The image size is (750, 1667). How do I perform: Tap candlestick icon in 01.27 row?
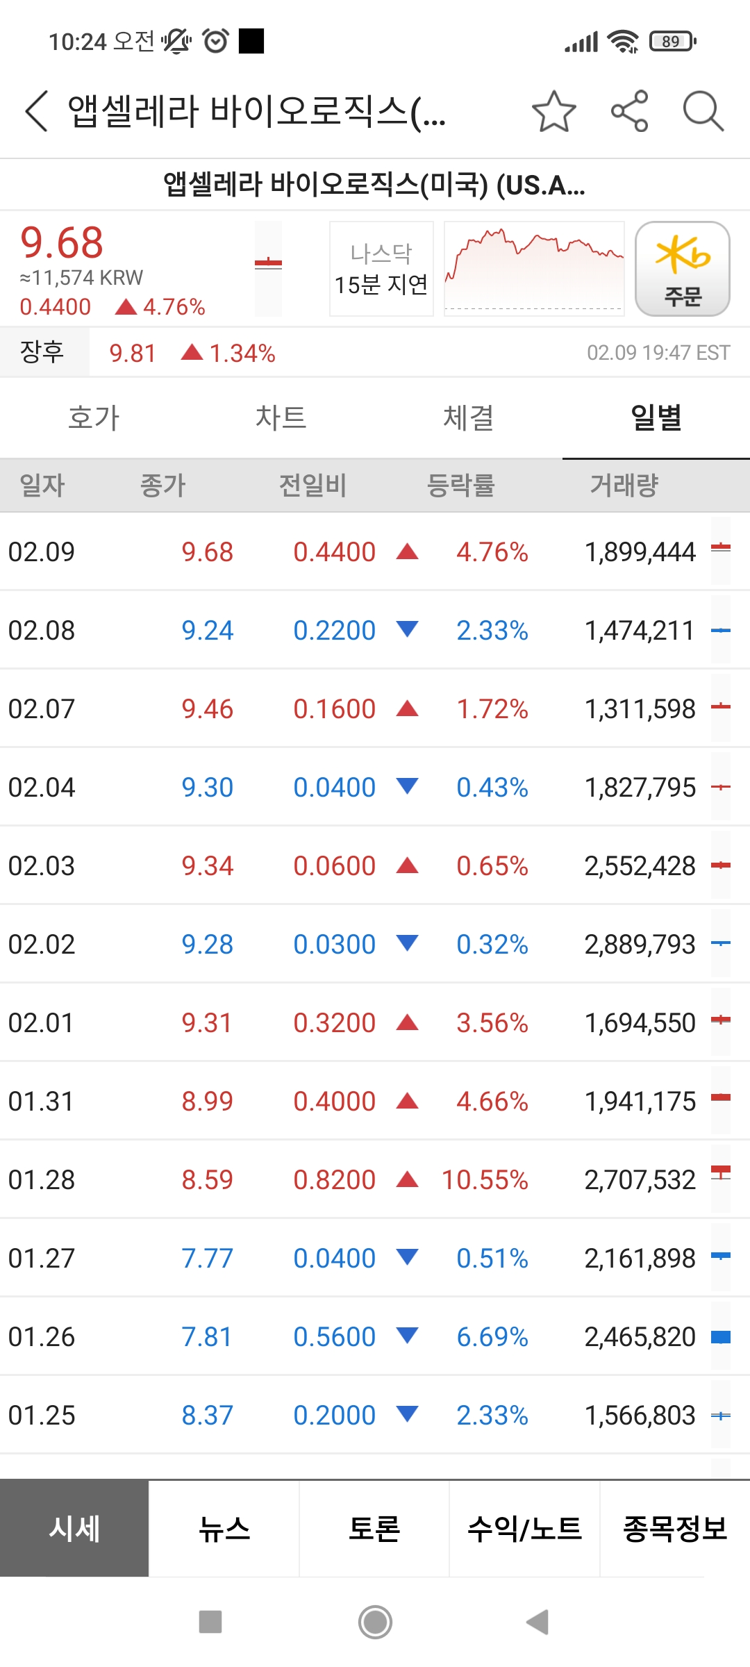point(721,1256)
